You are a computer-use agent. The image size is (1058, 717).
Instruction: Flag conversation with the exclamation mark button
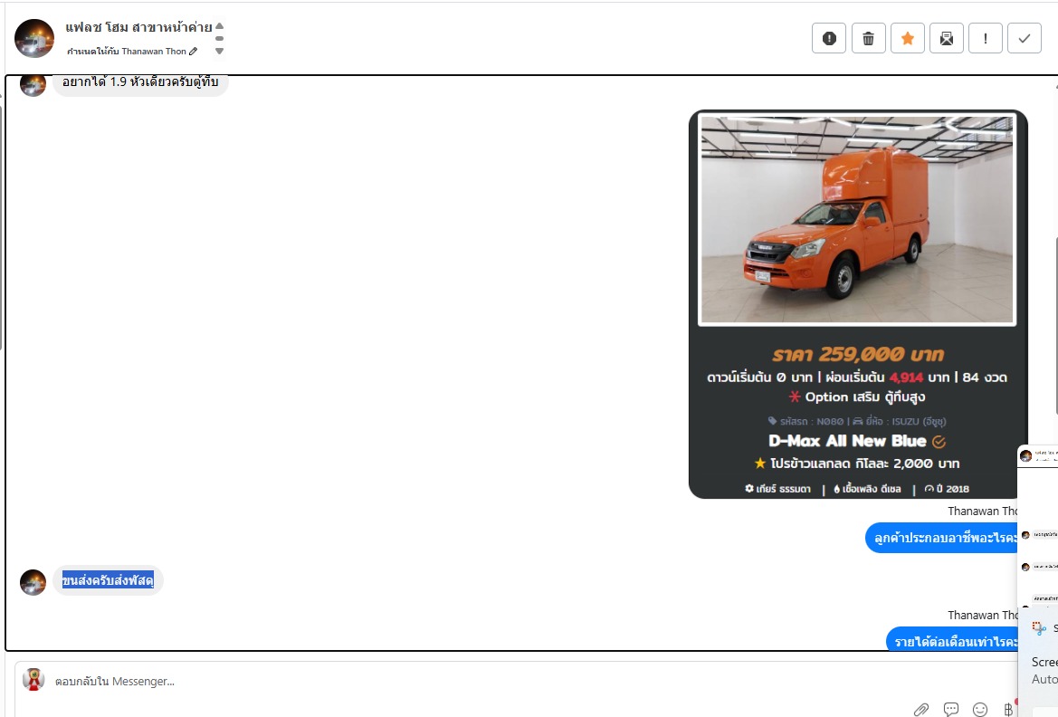(x=985, y=39)
